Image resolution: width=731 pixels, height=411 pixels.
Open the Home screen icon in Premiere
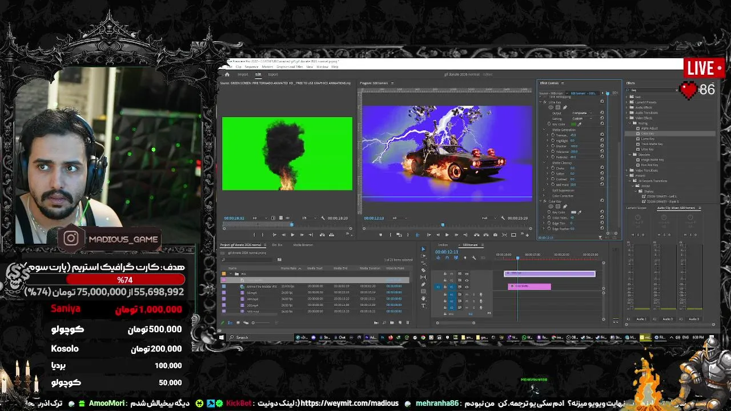227,74
